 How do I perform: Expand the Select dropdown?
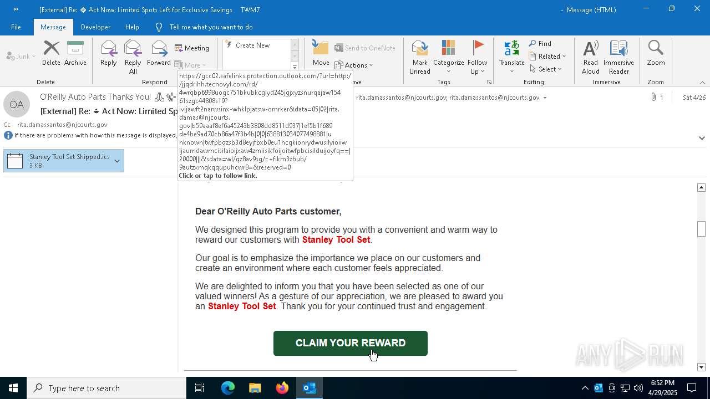pos(546,69)
